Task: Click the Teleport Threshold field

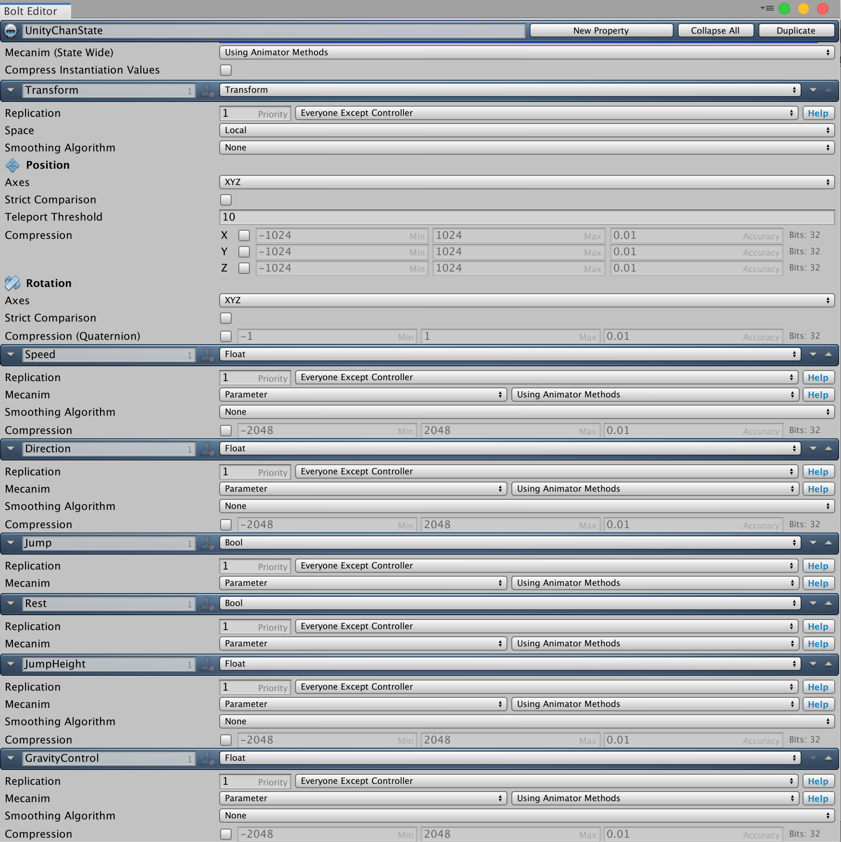Action: (x=527, y=217)
